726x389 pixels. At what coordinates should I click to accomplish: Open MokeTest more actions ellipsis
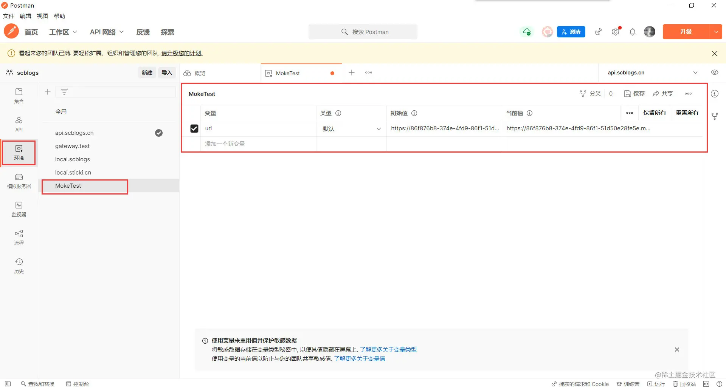688,94
